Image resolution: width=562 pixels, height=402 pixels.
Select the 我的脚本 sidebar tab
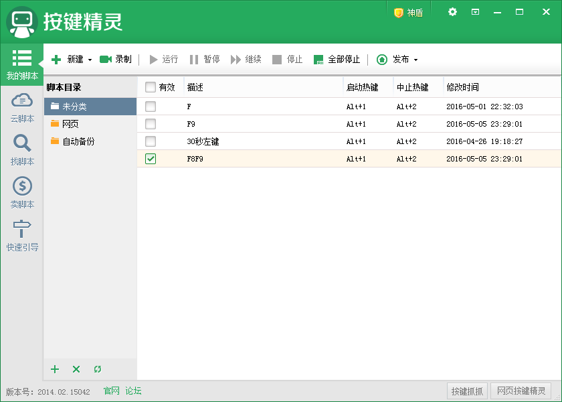point(22,64)
